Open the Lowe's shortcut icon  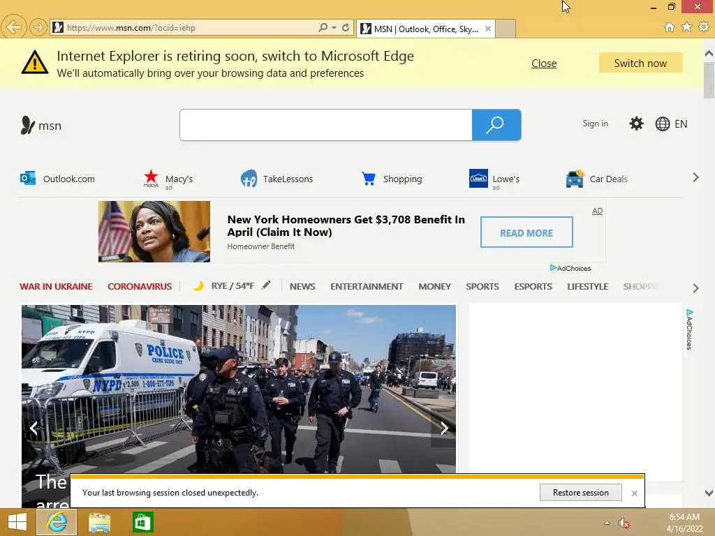(x=478, y=178)
